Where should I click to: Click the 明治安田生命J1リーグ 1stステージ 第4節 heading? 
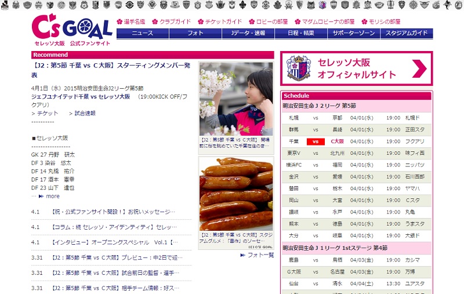[335, 248]
